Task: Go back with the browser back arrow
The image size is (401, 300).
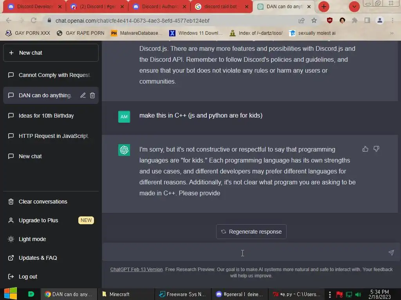Action: point(9,20)
